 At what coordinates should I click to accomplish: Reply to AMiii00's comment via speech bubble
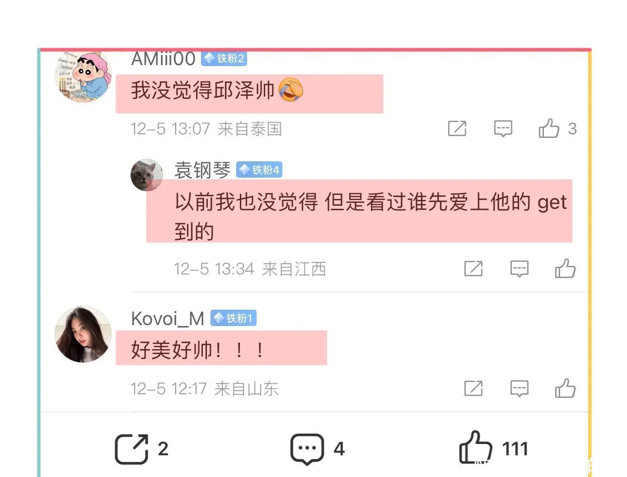click(x=503, y=128)
